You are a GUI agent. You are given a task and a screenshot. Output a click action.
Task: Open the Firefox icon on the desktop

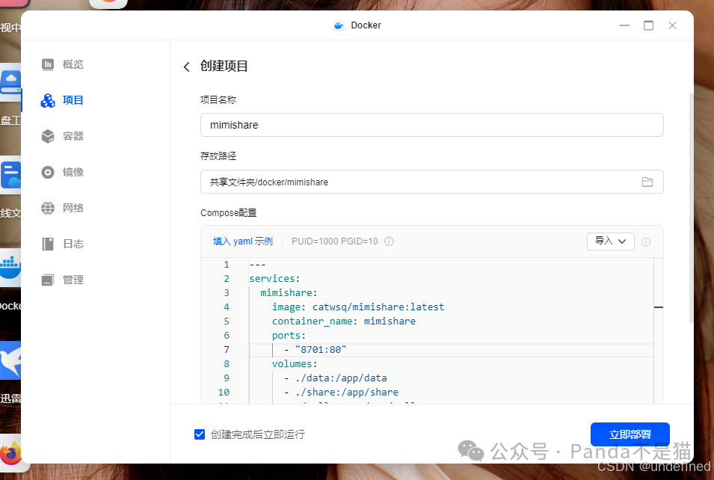point(10,452)
